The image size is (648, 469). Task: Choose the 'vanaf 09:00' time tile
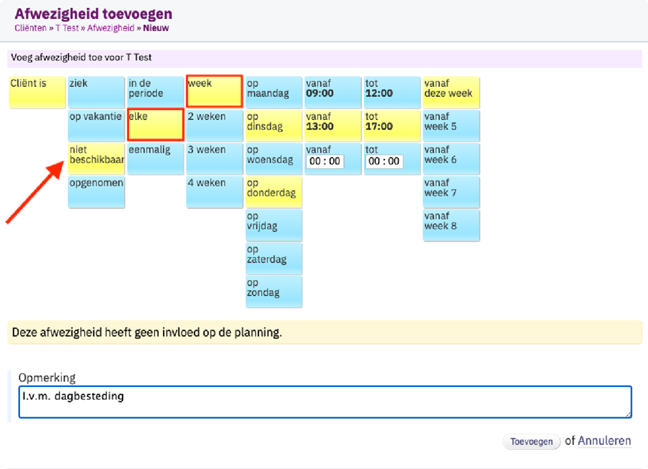tap(332, 92)
